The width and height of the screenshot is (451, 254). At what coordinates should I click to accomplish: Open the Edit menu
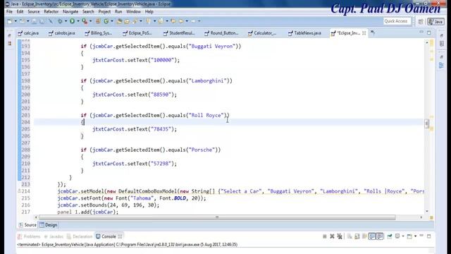tap(20, 11)
